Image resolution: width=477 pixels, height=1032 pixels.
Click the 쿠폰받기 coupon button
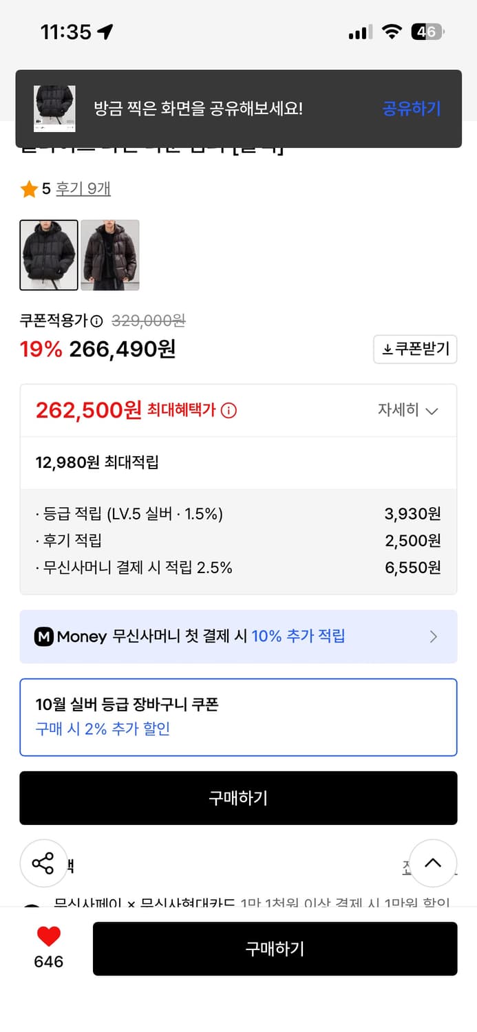pyautogui.click(x=415, y=349)
